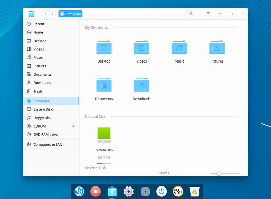271x199 pixels.
Task: Open the Documents folder icon
Action: coord(104,85)
